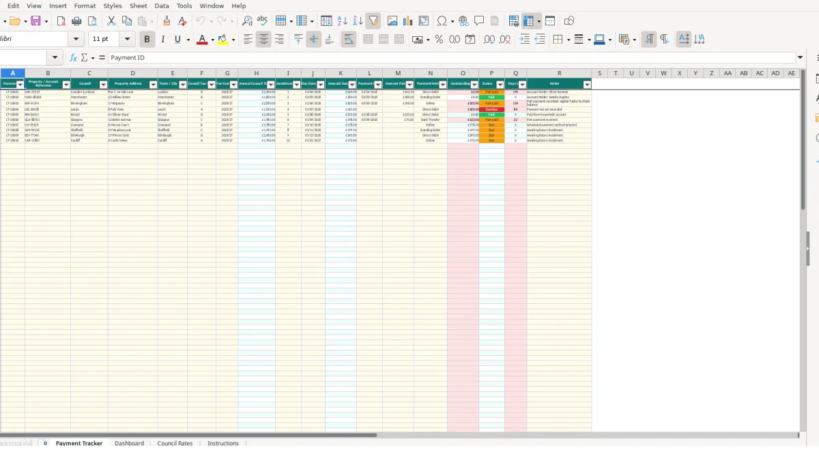This screenshot has height=461, width=819.
Task: Open the font size dropdown
Action: (127, 40)
